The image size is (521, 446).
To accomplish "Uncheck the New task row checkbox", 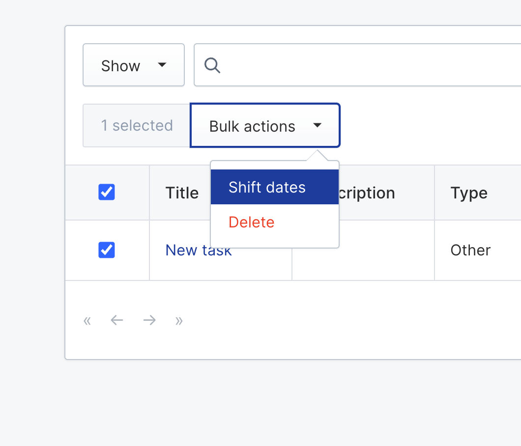I will tap(107, 250).
